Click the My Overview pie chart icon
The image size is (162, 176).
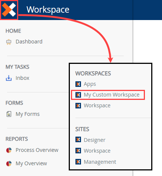[x=9, y=163]
